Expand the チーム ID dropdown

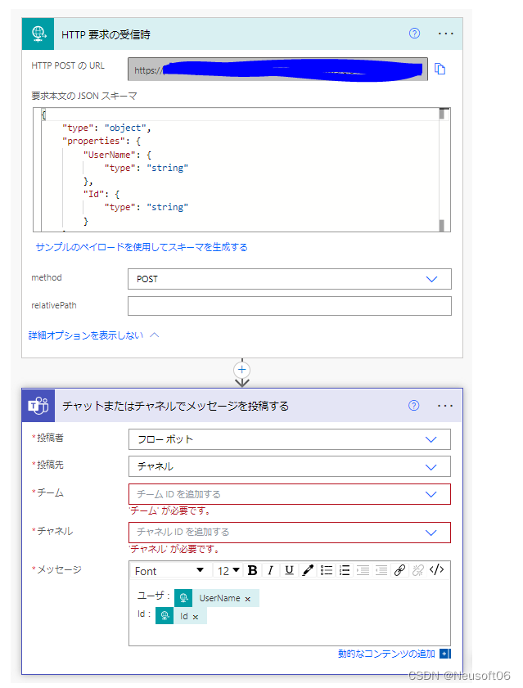click(290, 494)
